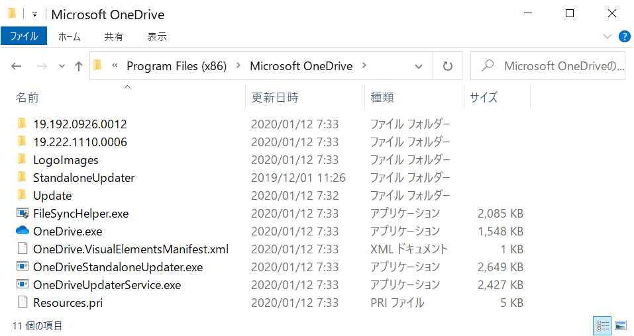Click the XML ドキュメント type cell
The image size is (634, 336).
pyautogui.click(x=409, y=249)
